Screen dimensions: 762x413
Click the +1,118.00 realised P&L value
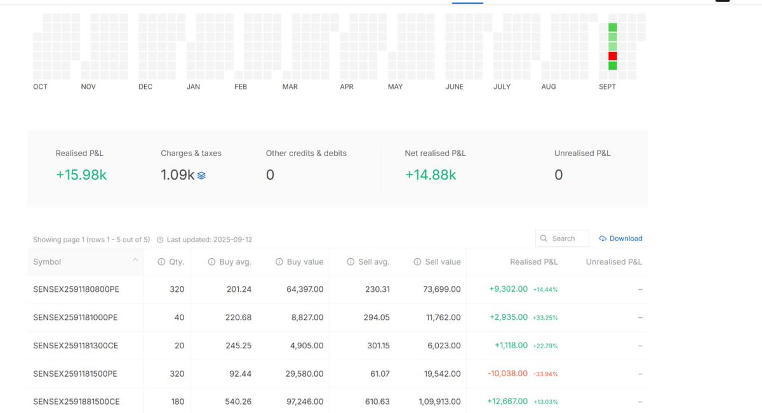[511, 346]
